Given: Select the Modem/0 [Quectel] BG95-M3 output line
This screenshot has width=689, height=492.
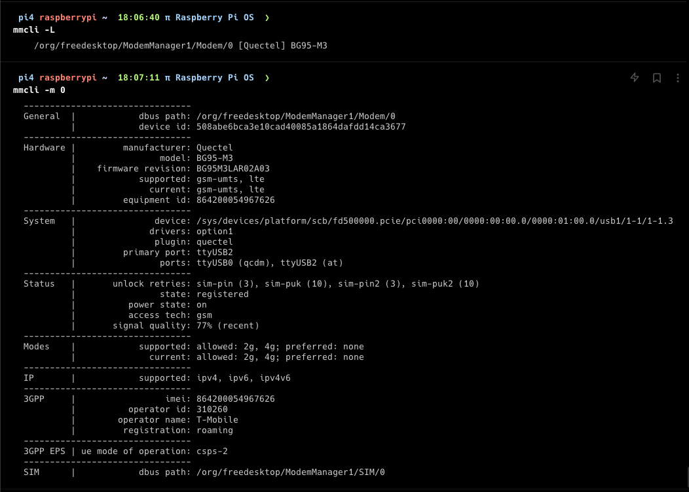Looking at the screenshot, I should pos(181,46).
